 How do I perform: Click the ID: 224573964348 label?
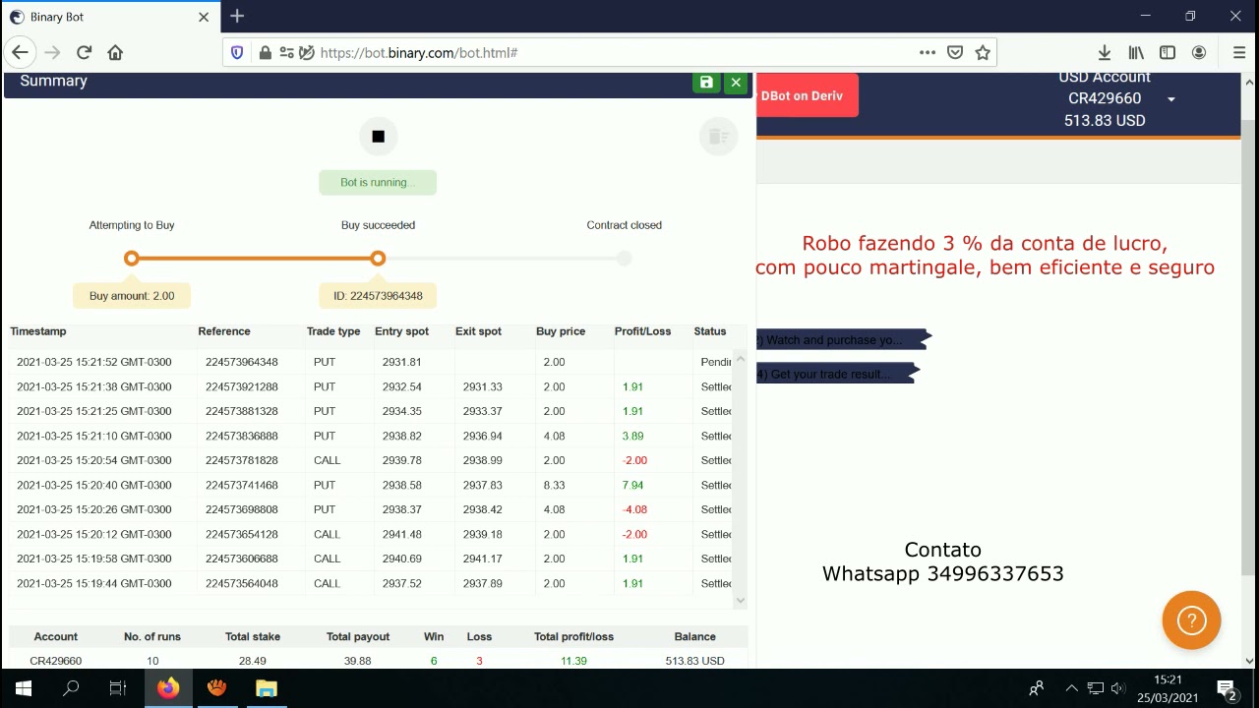tap(378, 296)
